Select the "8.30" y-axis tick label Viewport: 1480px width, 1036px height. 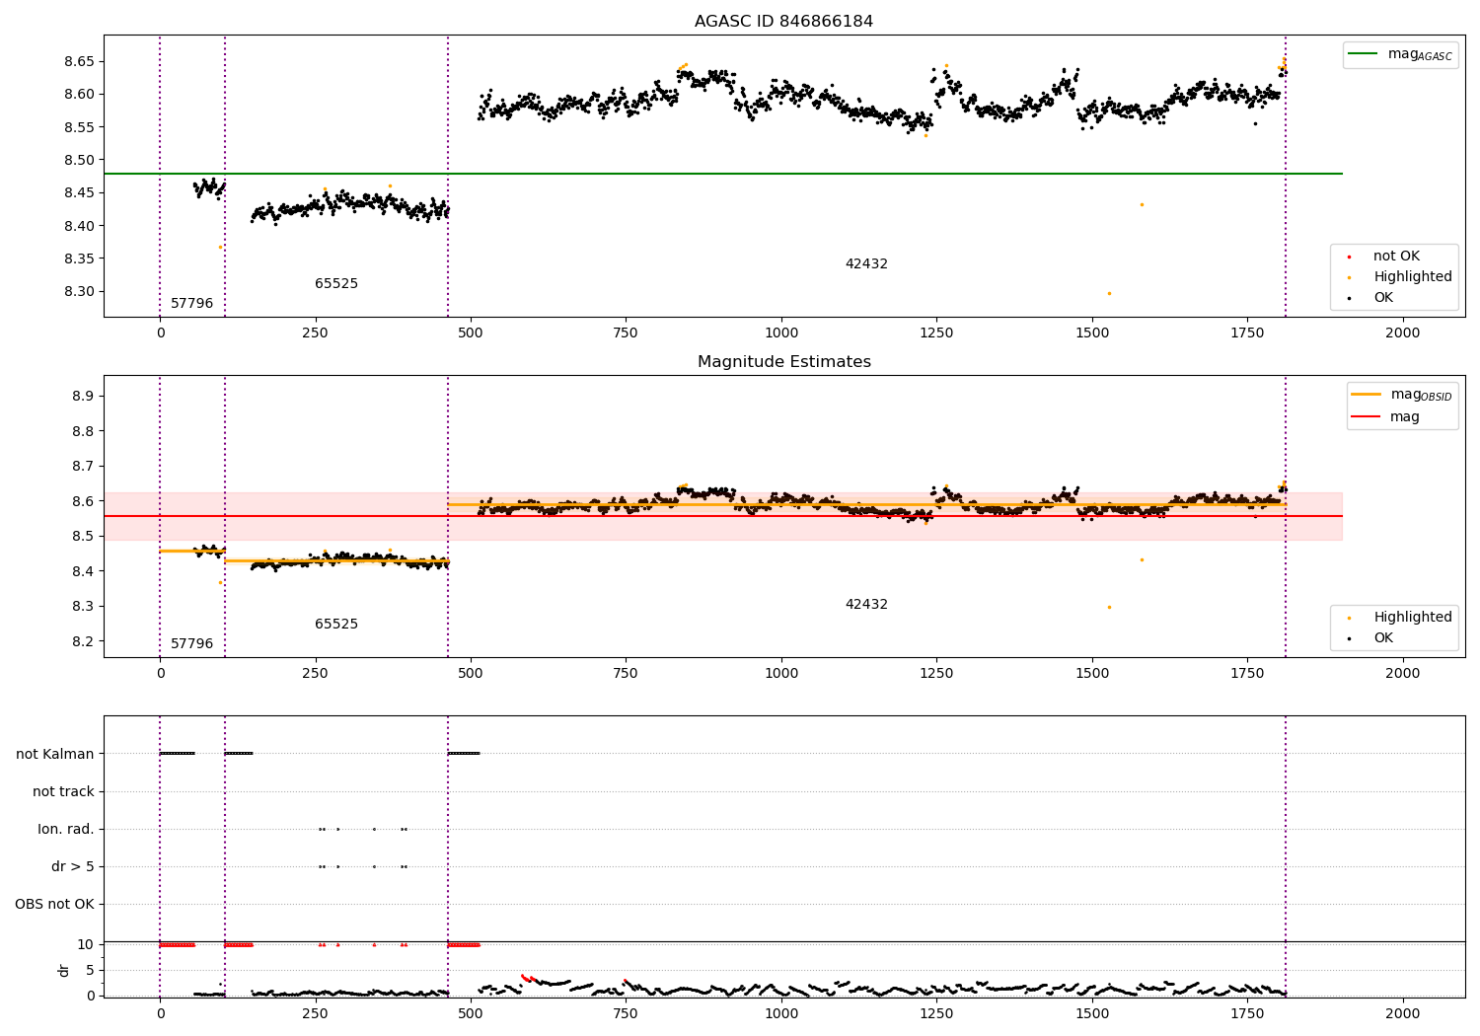[x=80, y=292]
